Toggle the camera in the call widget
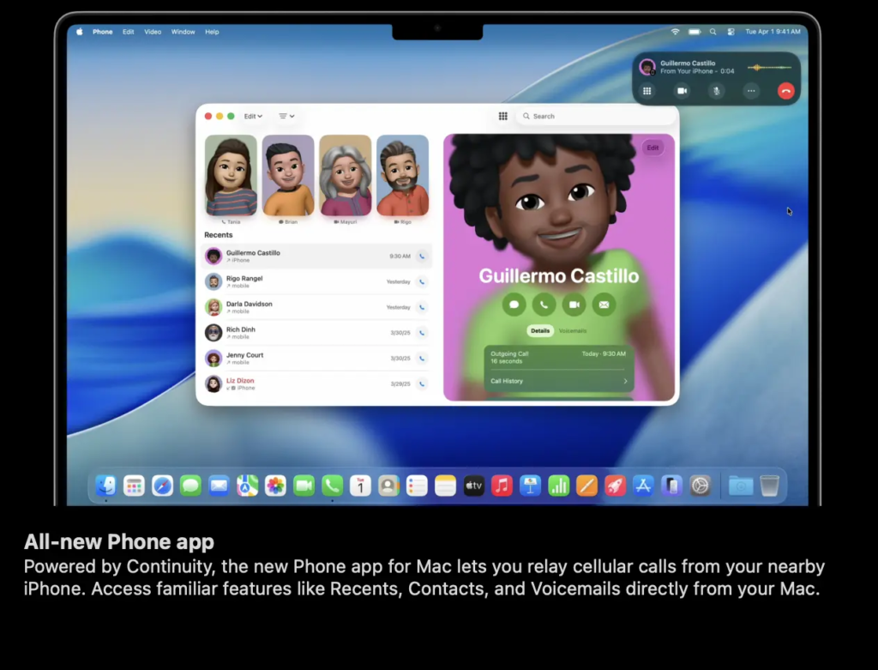878x670 pixels. tap(683, 91)
